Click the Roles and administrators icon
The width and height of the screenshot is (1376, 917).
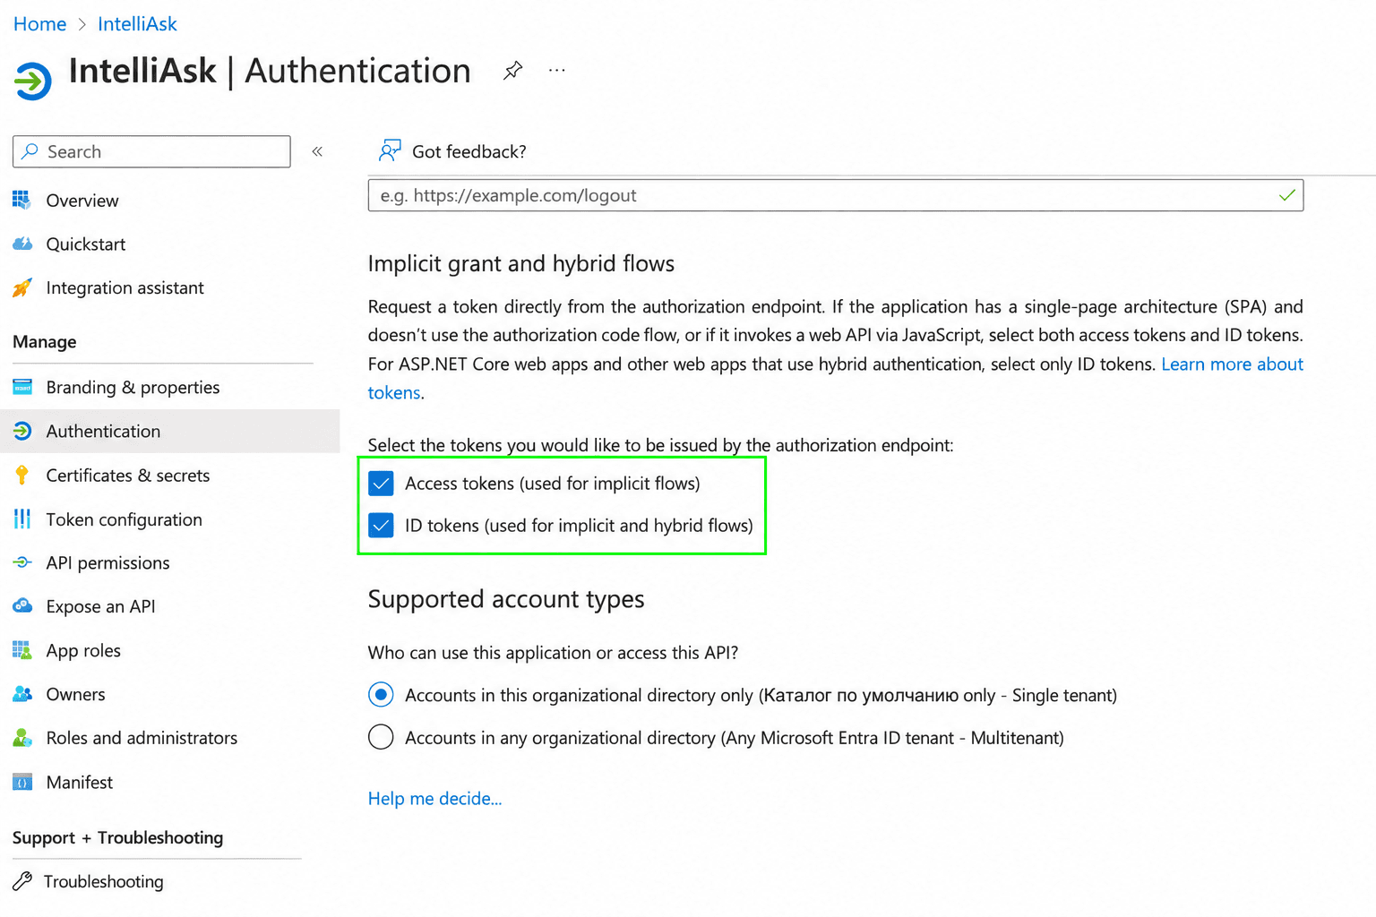[22, 738]
